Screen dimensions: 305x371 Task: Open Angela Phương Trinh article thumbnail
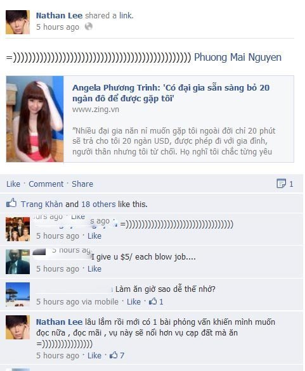pos(35,119)
